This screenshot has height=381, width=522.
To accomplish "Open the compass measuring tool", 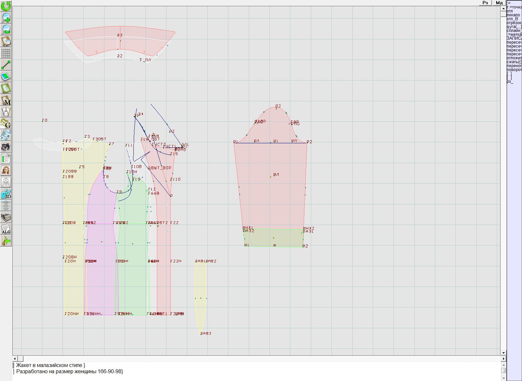I will (x=6, y=112).
